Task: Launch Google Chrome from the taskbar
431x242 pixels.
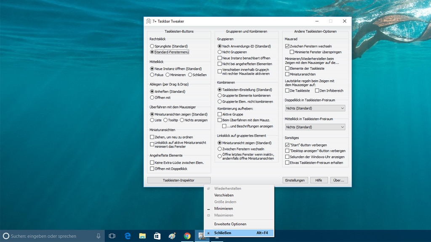Action: (x=187, y=236)
